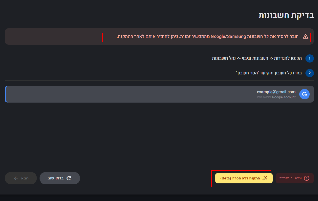
Task: Click the red alert circle icon
Action: [307, 178]
